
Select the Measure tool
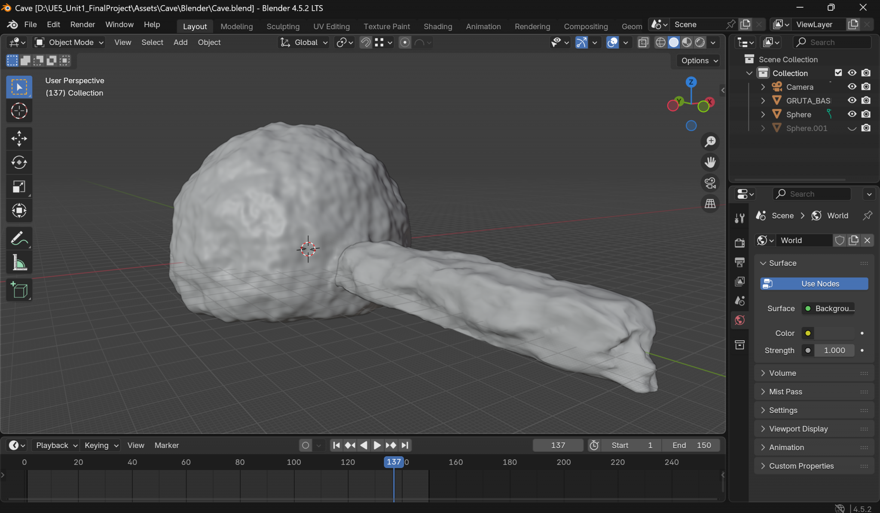19,263
